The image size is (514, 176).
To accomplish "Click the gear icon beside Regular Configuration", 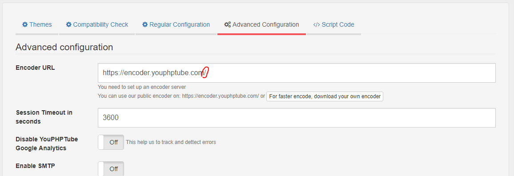I will pos(145,24).
